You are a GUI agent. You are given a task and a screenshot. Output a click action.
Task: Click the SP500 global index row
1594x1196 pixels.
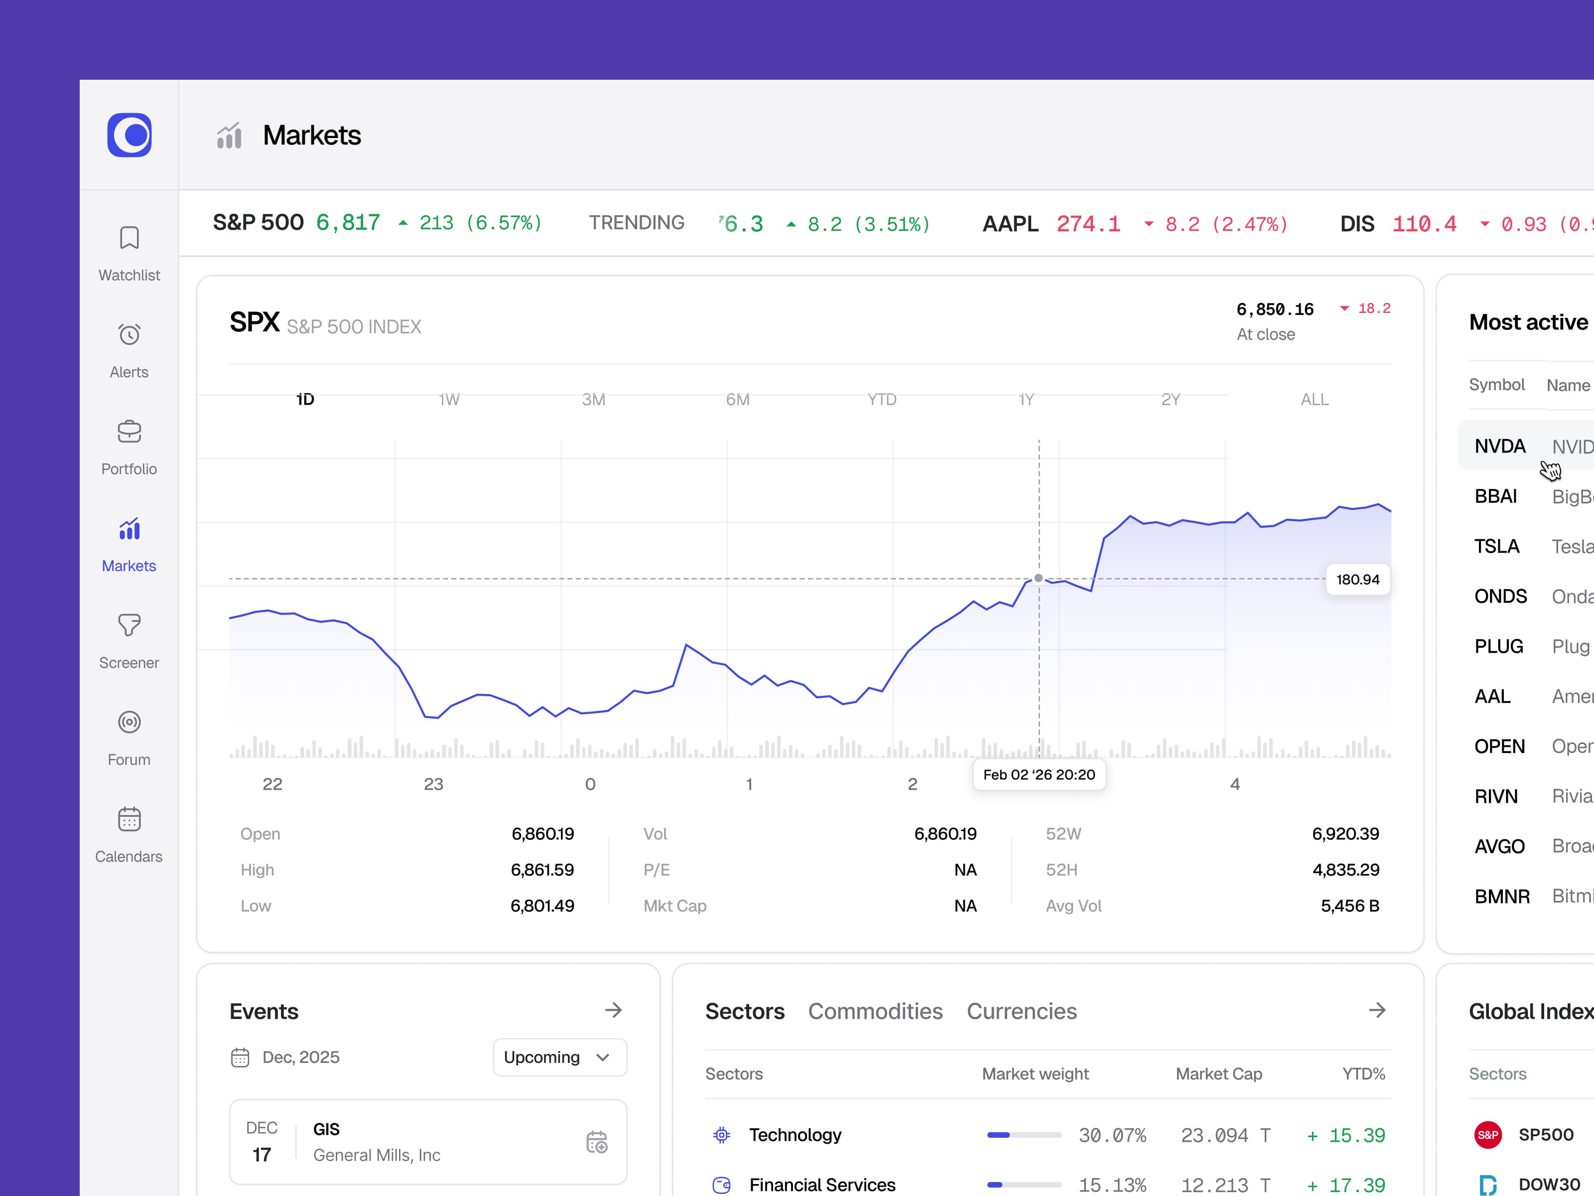[x=1531, y=1135]
